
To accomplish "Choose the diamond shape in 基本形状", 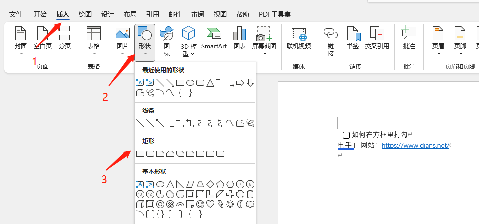I will pos(210,184).
